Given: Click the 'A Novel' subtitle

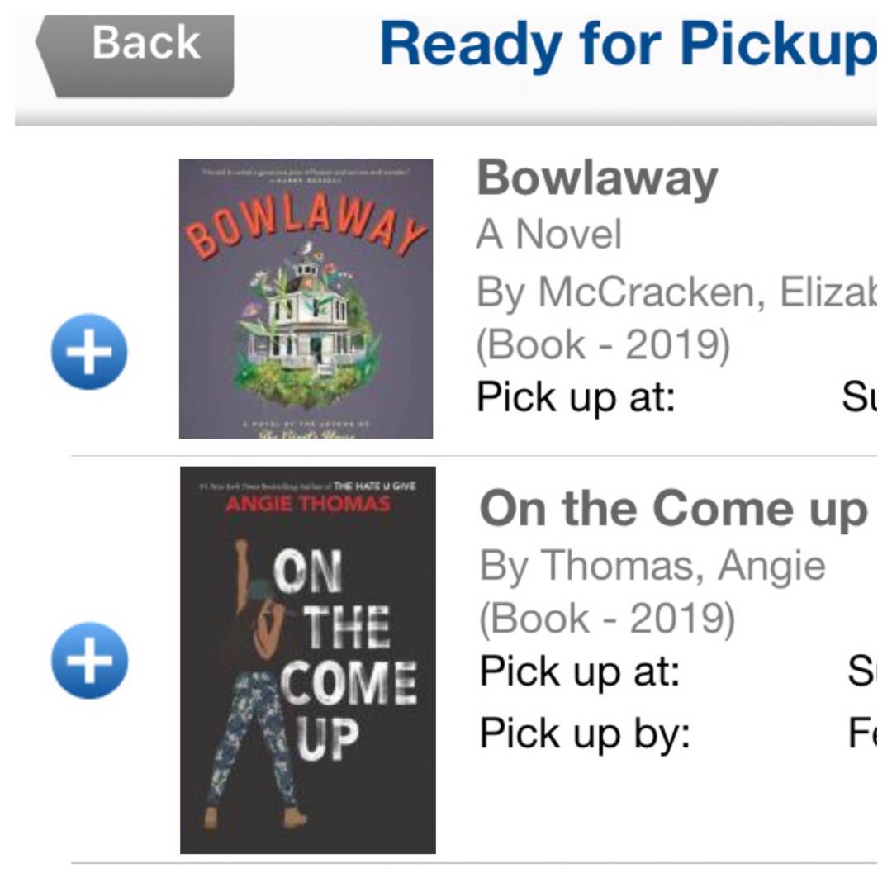Looking at the screenshot, I should tap(548, 235).
